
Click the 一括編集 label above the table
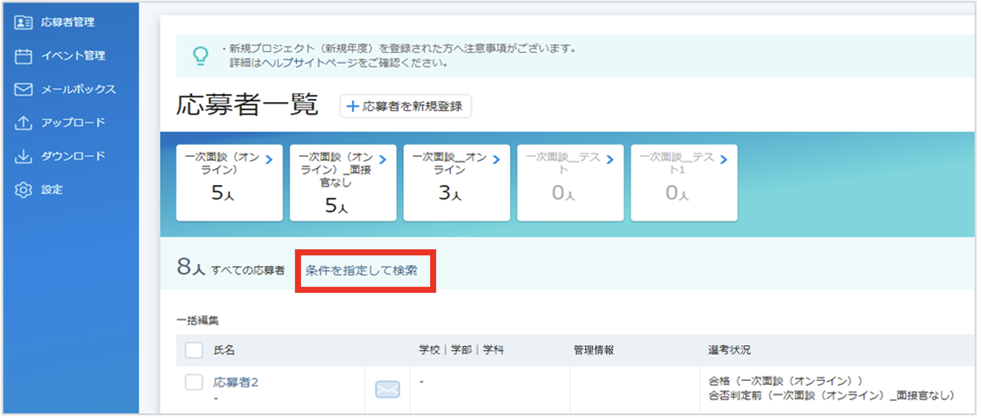(198, 320)
